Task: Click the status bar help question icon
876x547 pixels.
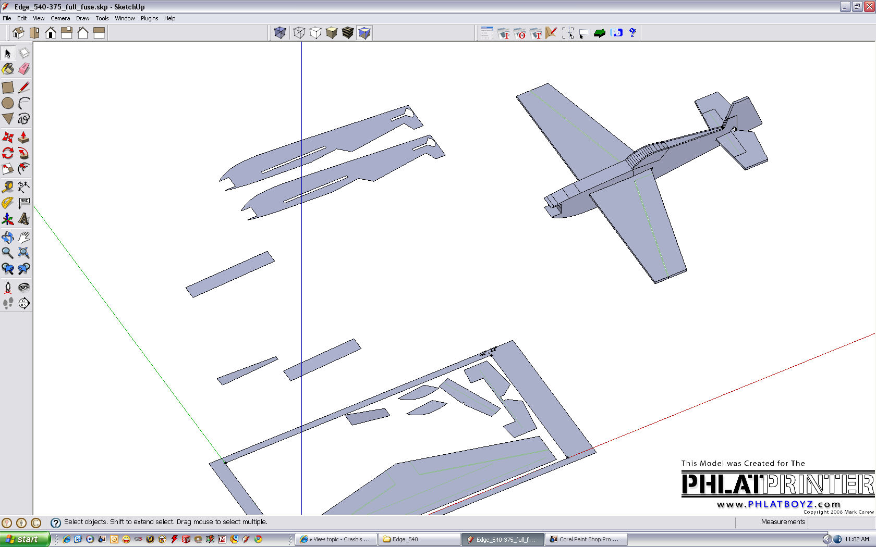Action: 56,523
